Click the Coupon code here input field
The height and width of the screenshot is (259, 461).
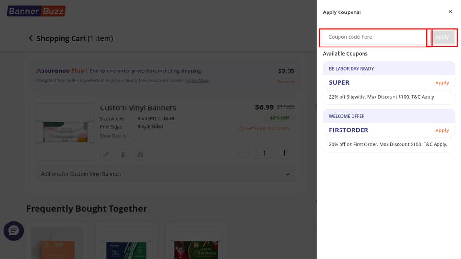375,37
